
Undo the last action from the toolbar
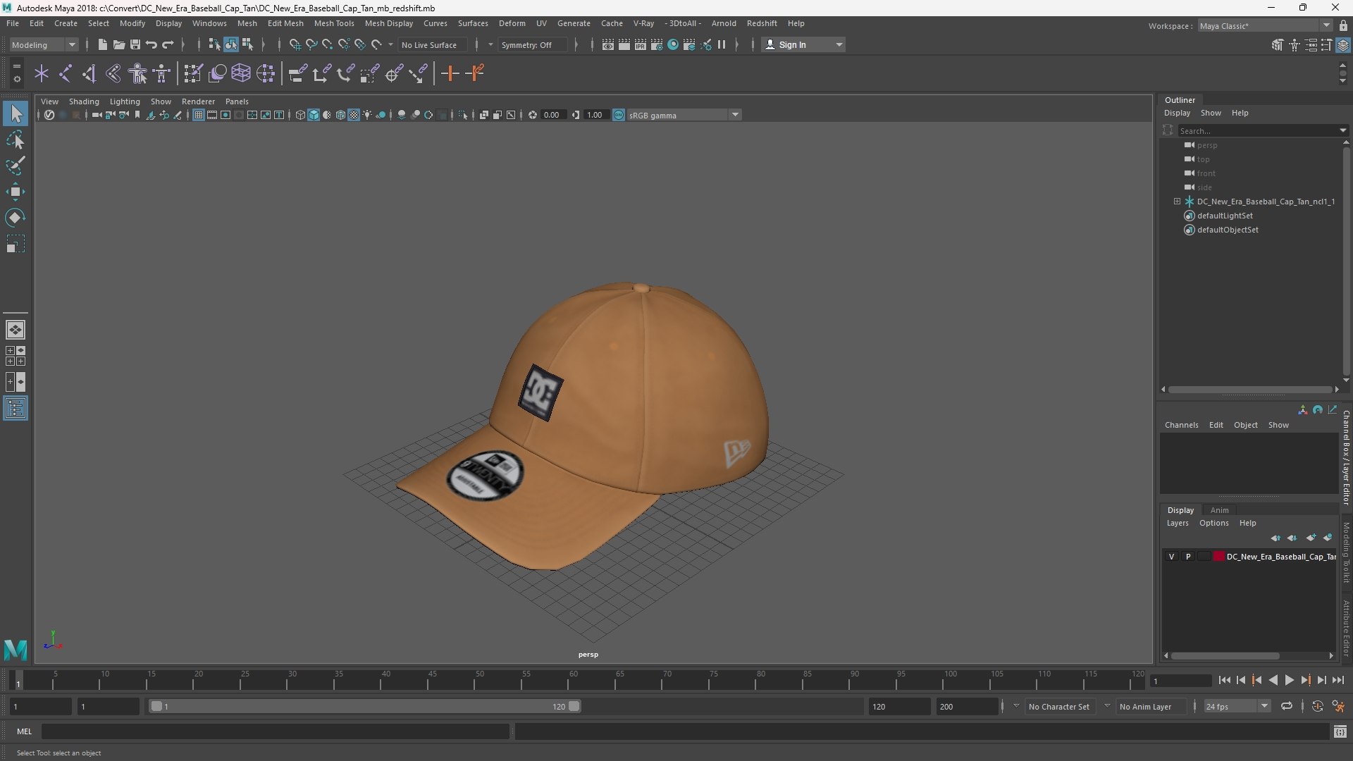[151, 44]
